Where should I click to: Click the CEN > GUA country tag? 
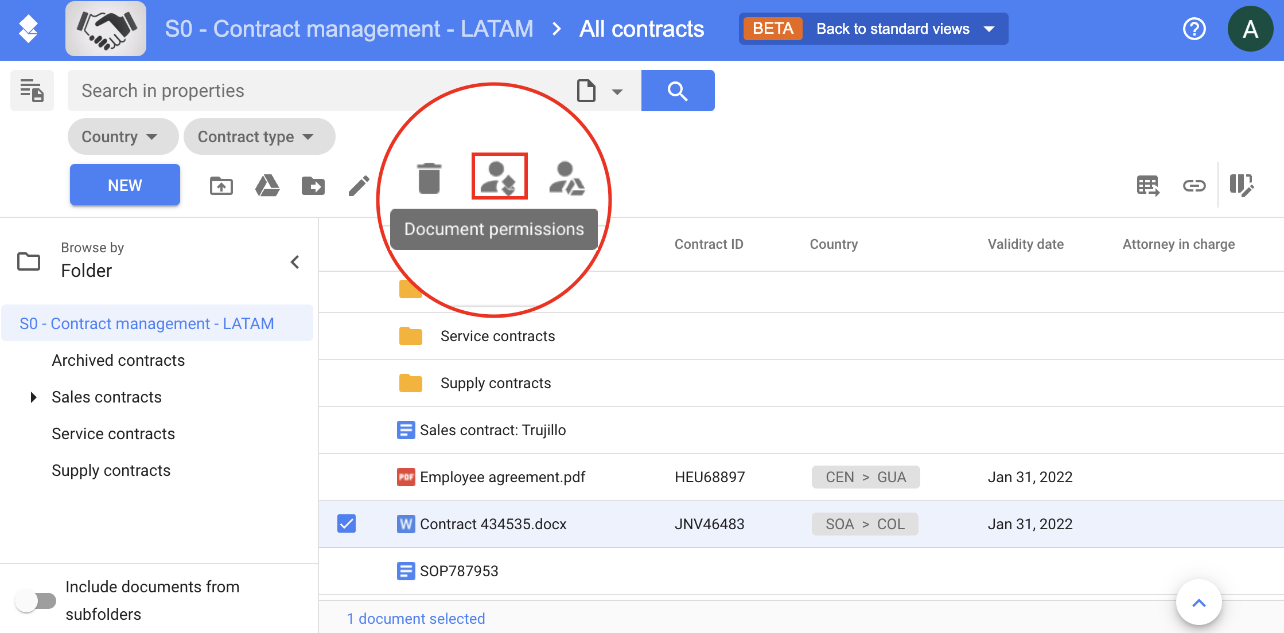pos(866,477)
